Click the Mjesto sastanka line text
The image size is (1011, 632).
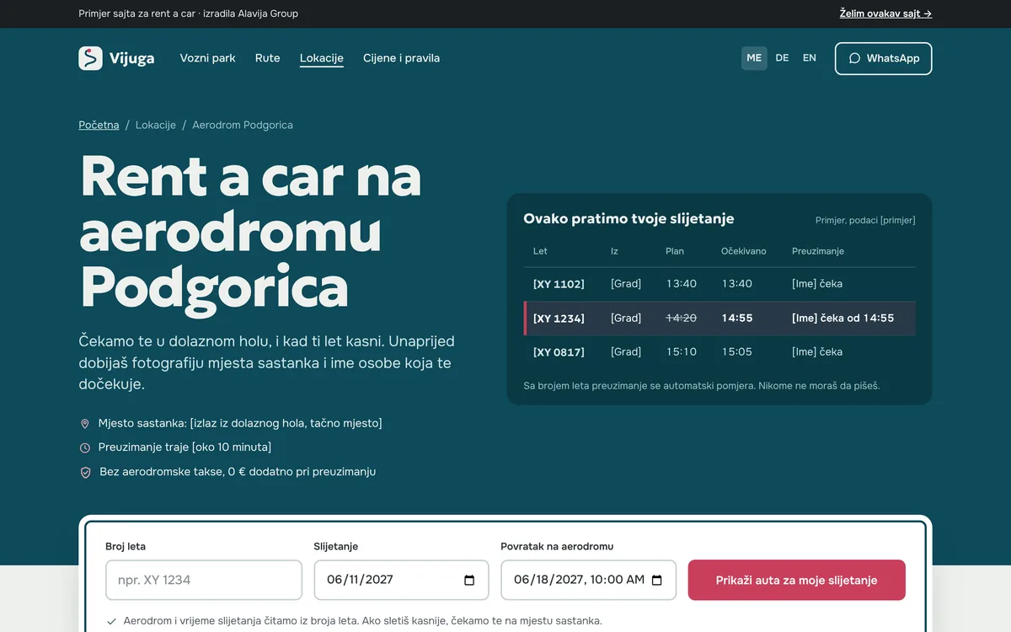240,424
